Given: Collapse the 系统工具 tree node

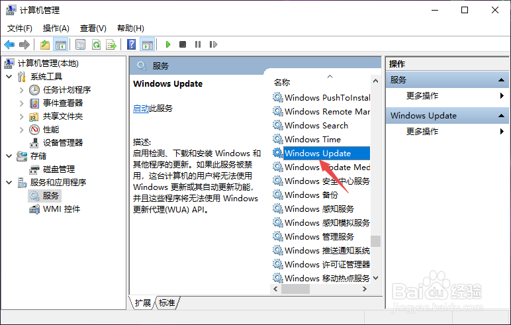Looking at the screenshot, I should [x=9, y=77].
